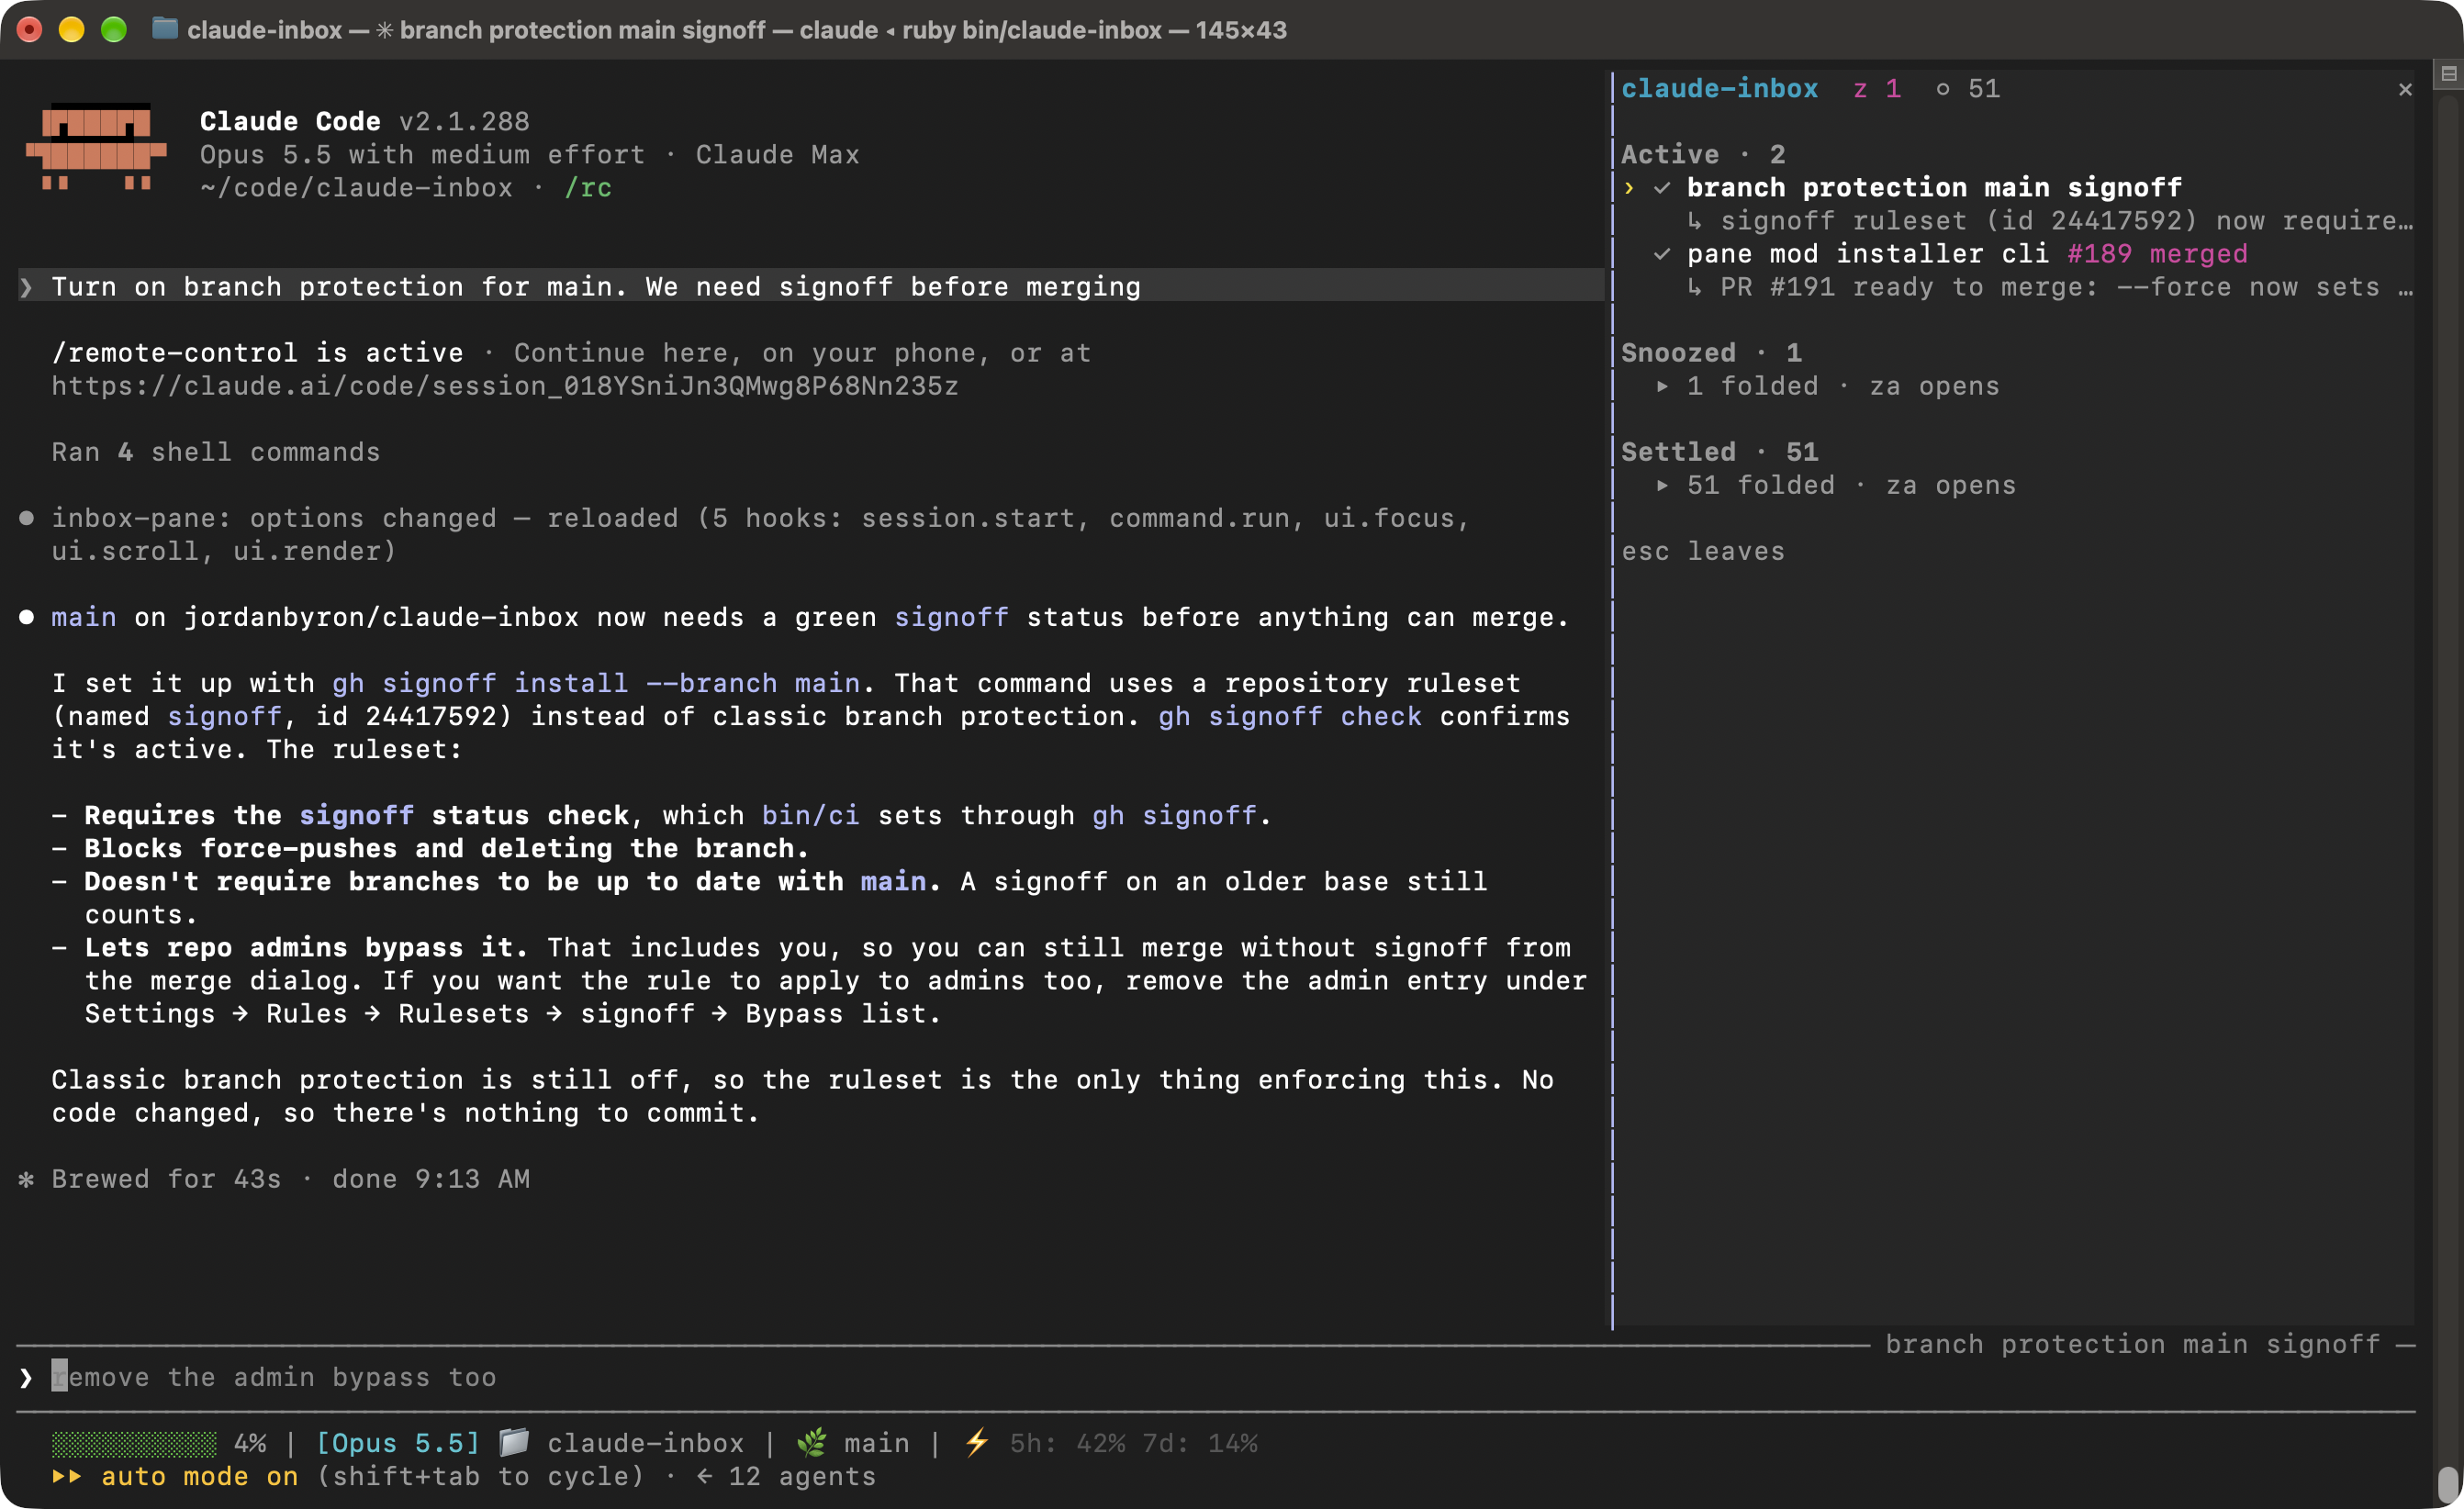Image resolution: width=2464 pixels, height=1509 pixels.
Task: Click the circle 51 settled counter
Action: pyautogui.click(x=1967, y=89)
